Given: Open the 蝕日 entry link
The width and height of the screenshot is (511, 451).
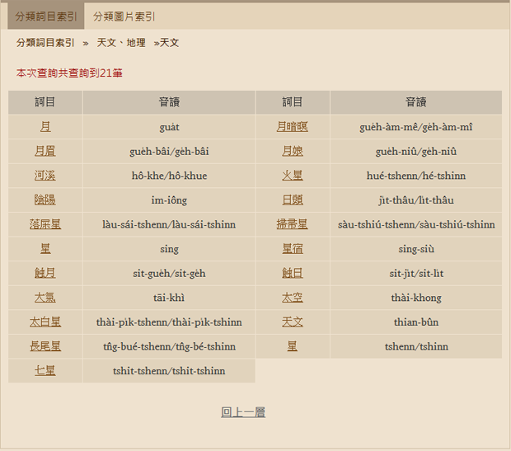Looking at the screenshot, I should click(x=293, y=273).
